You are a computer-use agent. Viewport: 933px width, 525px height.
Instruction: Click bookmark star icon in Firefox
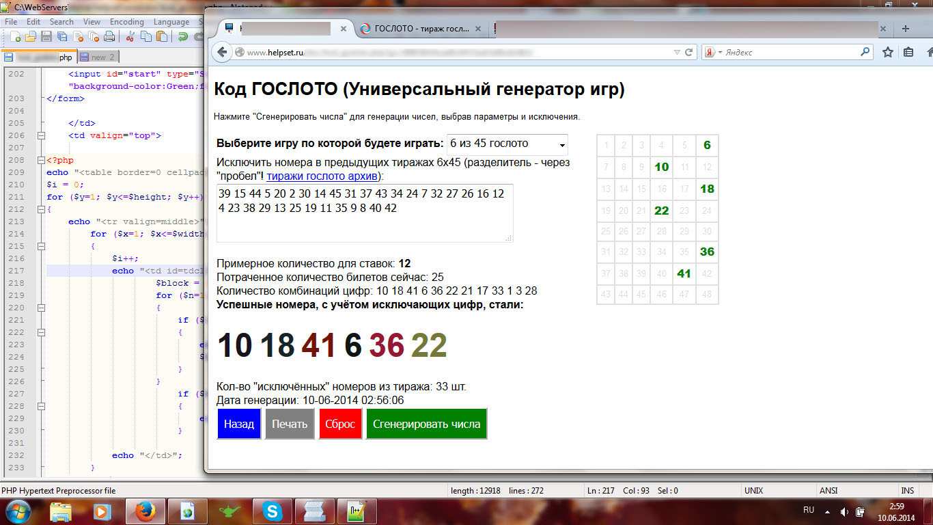pyautogui.click(x=888, y=52)
